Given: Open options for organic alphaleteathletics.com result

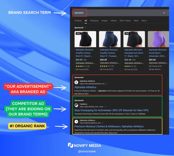Looking at the screenshot, I should 103,123.
